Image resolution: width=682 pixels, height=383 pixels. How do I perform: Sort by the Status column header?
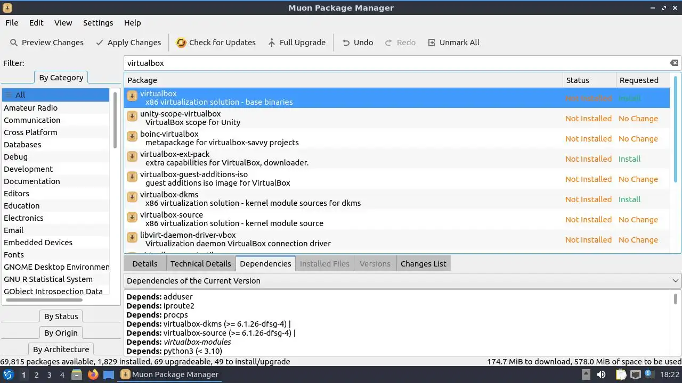[x=589, y=80]
